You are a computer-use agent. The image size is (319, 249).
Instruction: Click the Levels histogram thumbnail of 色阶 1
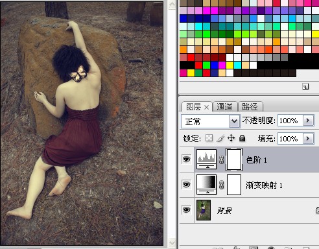[x=206, y=159]
